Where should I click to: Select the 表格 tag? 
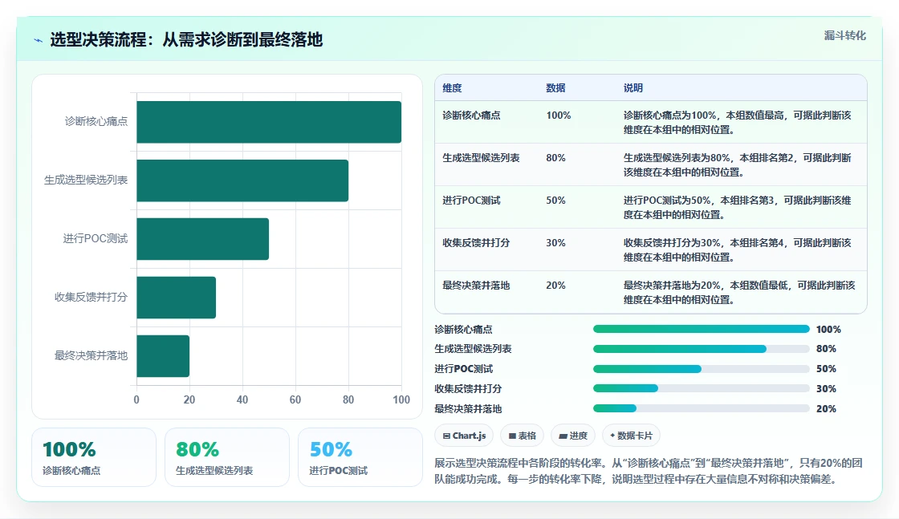(x=523, y=436)
